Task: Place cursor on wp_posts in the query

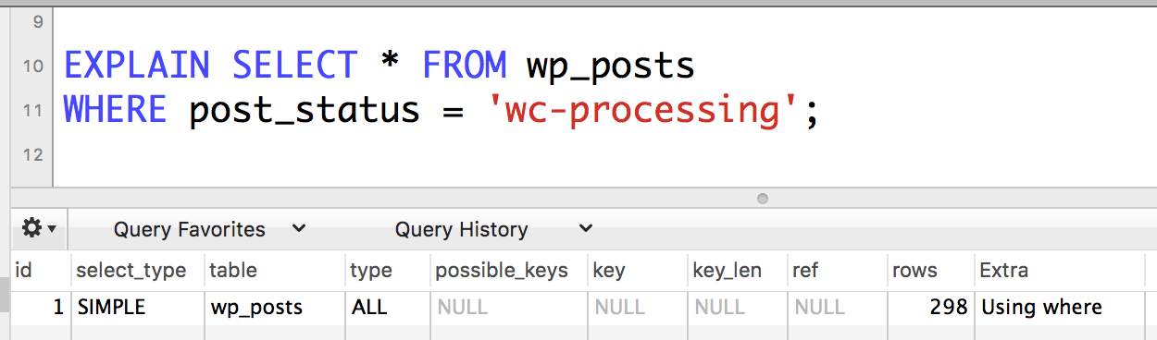Action: point(611,67)
